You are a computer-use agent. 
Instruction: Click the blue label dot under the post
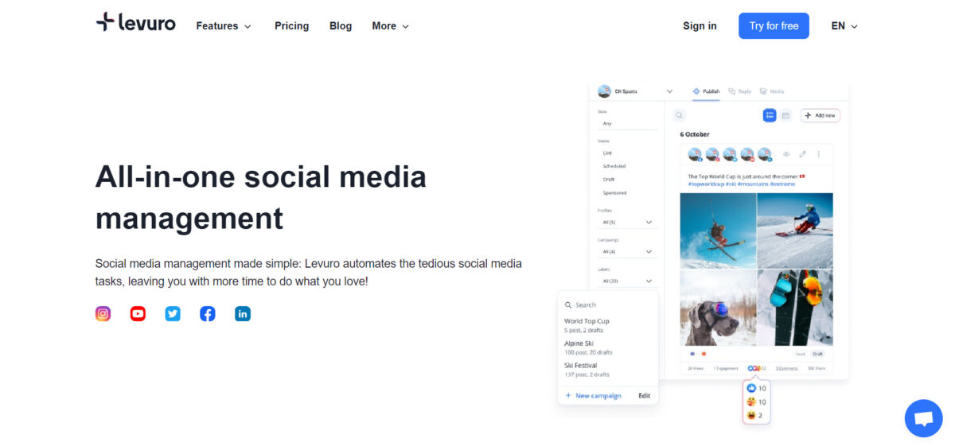(692, 354)
